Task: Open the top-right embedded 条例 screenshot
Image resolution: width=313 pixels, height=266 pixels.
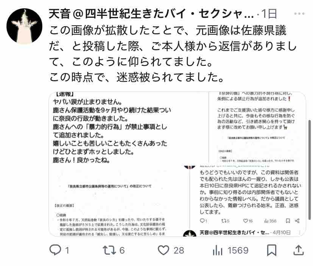Action: pyautogui.click(x=257, y=127)
